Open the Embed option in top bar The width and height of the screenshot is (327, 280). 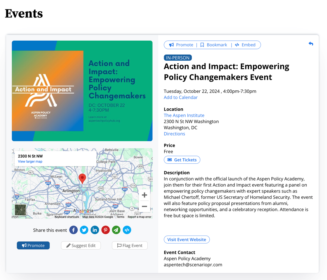point(245,45)
